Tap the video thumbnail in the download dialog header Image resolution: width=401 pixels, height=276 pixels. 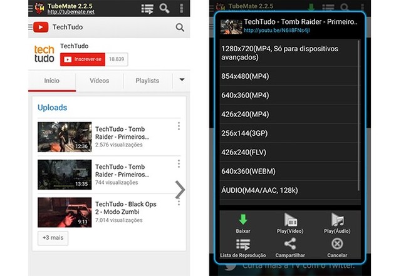click(231, 26)
